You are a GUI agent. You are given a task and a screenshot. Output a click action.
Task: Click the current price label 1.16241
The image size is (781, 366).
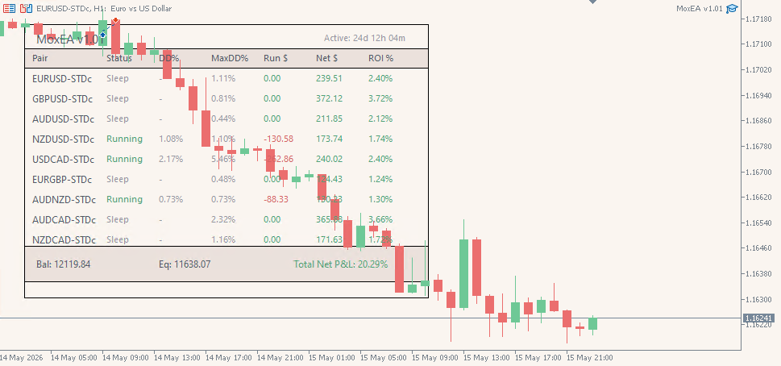point(758,318)
